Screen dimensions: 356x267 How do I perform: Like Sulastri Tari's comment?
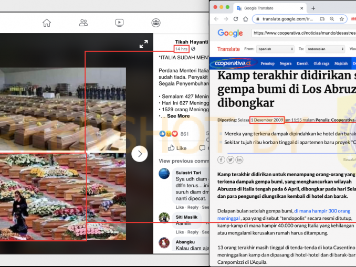180,207
